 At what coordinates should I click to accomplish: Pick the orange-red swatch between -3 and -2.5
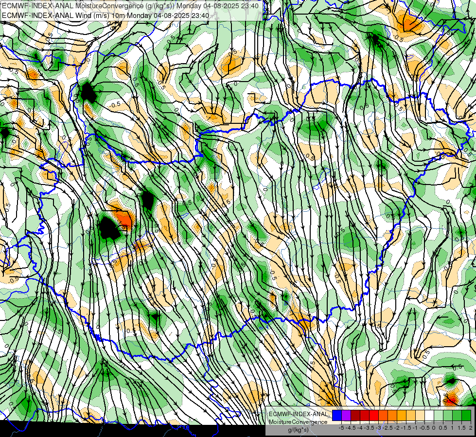[x=383, y=416]
